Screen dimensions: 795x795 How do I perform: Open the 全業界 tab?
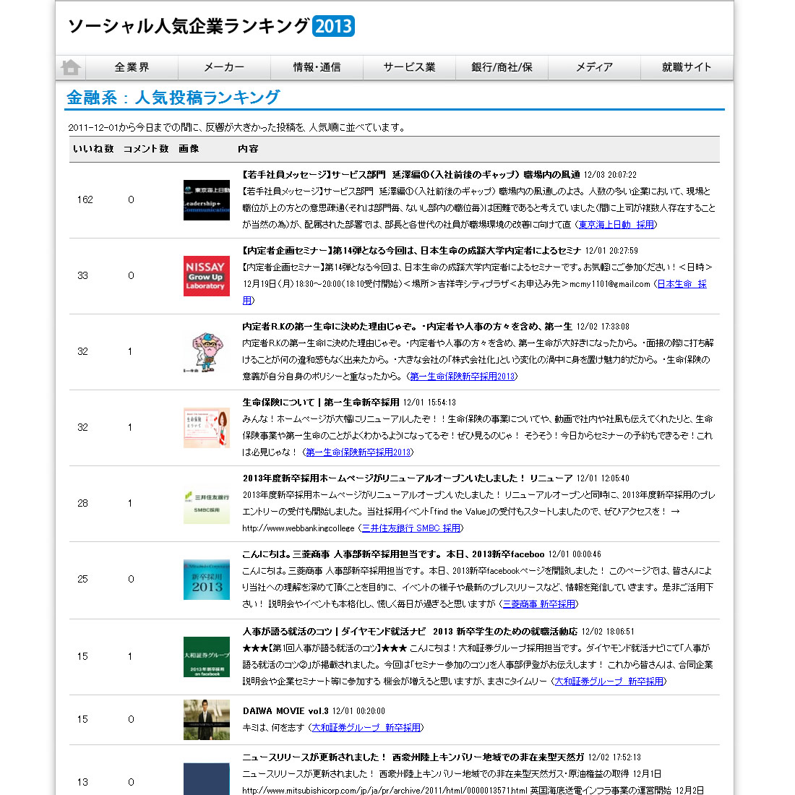coord(132,67)
